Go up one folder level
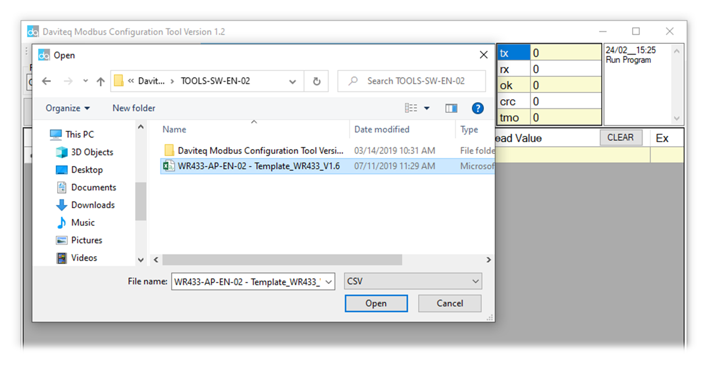Viewport: 711px width, 369px height. (100, 81)
